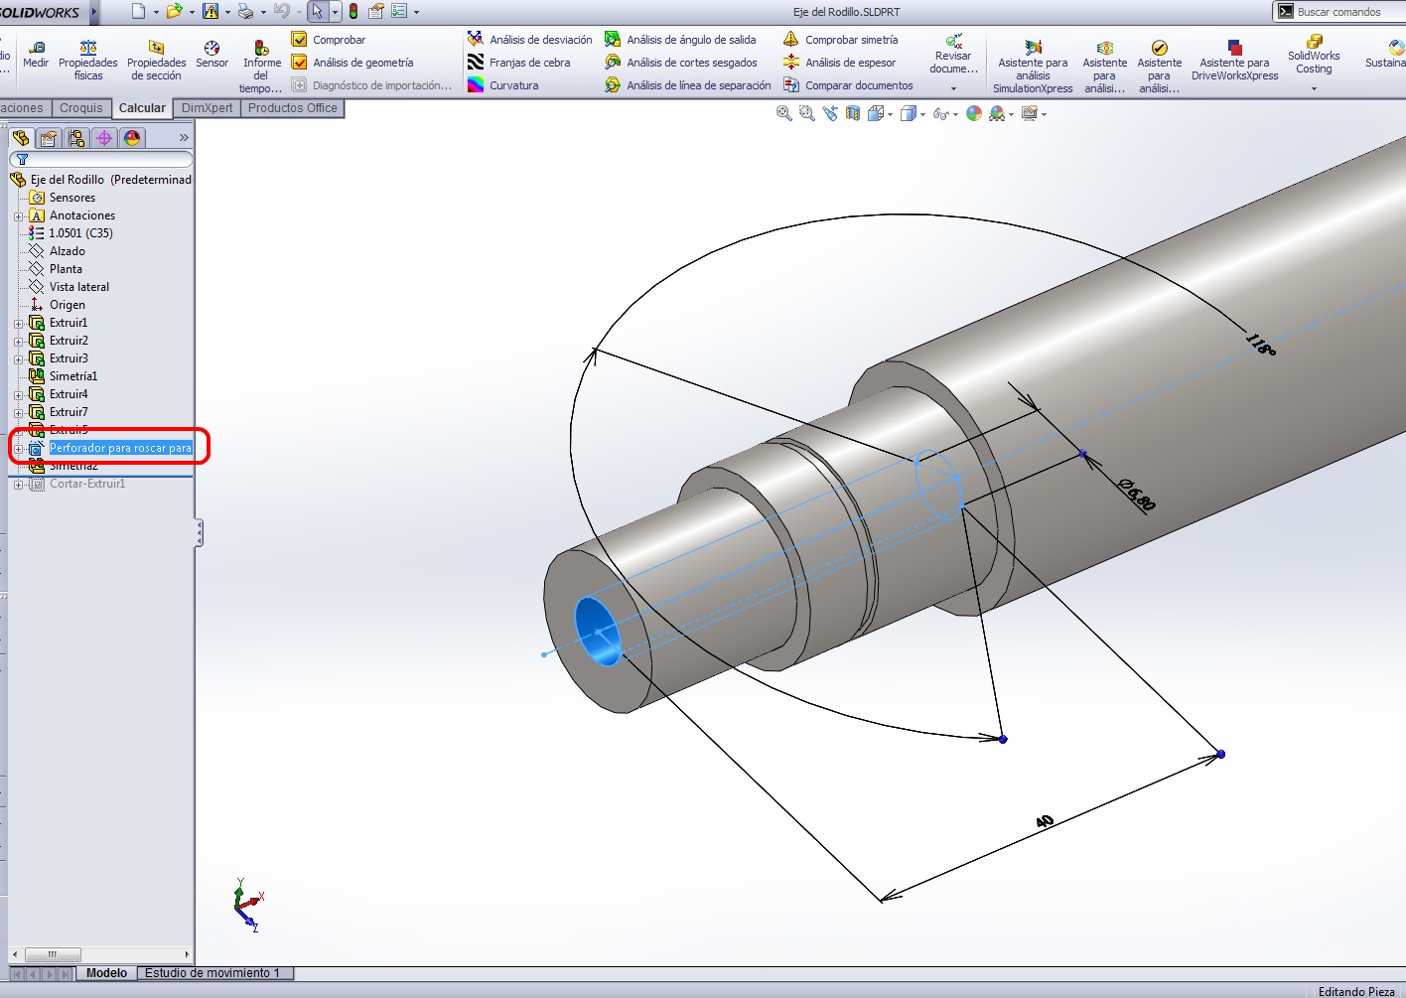
Task: Select the Alzado plane
Action: (58, 251)
